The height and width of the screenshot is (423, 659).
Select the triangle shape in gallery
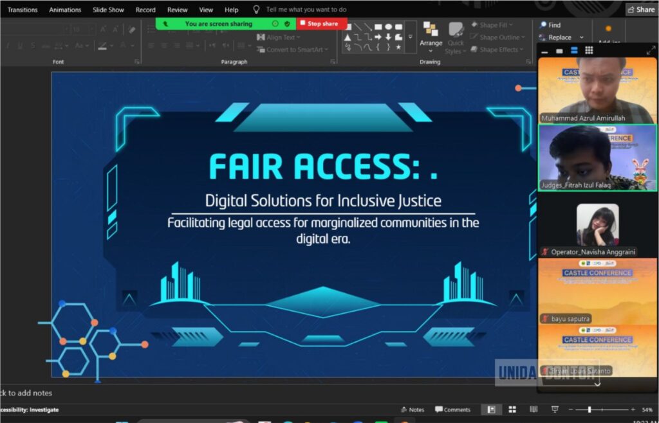click(x=348, y=37)
